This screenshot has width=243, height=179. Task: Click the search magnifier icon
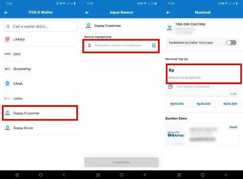(x=8, y=27)
